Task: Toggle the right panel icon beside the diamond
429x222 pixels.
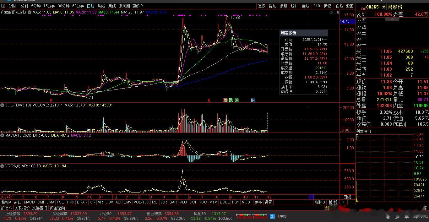Action: tap(337, 12)
